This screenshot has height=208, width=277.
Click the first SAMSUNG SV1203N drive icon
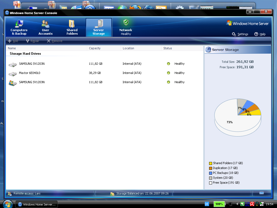(13, 64)
